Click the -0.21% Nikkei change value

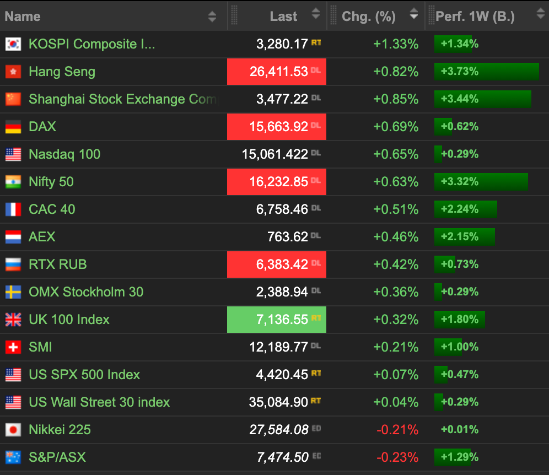point(397,430)
